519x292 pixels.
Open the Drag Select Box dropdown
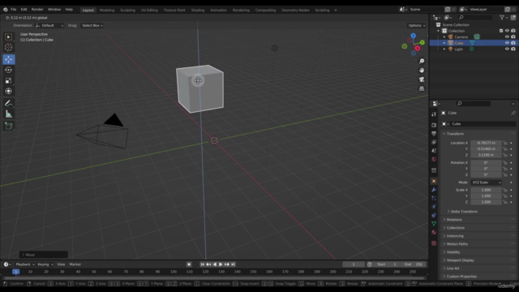click(x=92, y=25)
